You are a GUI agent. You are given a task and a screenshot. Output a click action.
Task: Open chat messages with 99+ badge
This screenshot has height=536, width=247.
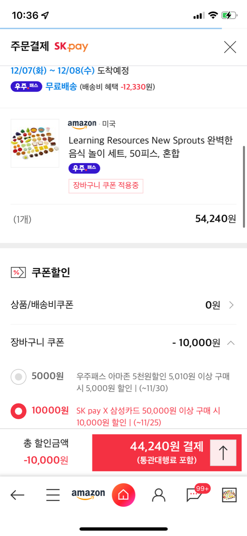(195, 494)
